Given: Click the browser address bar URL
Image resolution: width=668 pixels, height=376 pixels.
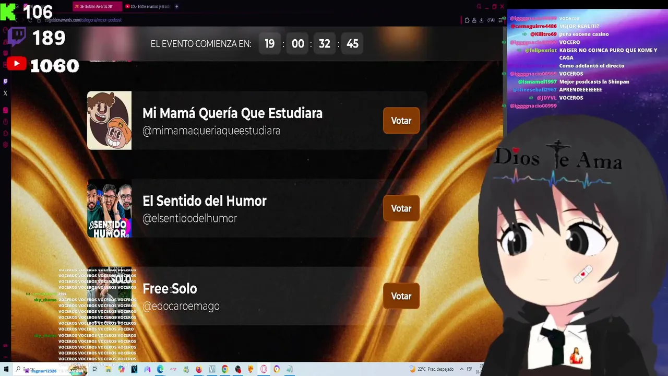Looking at the screenshot, I should (83, 20).
